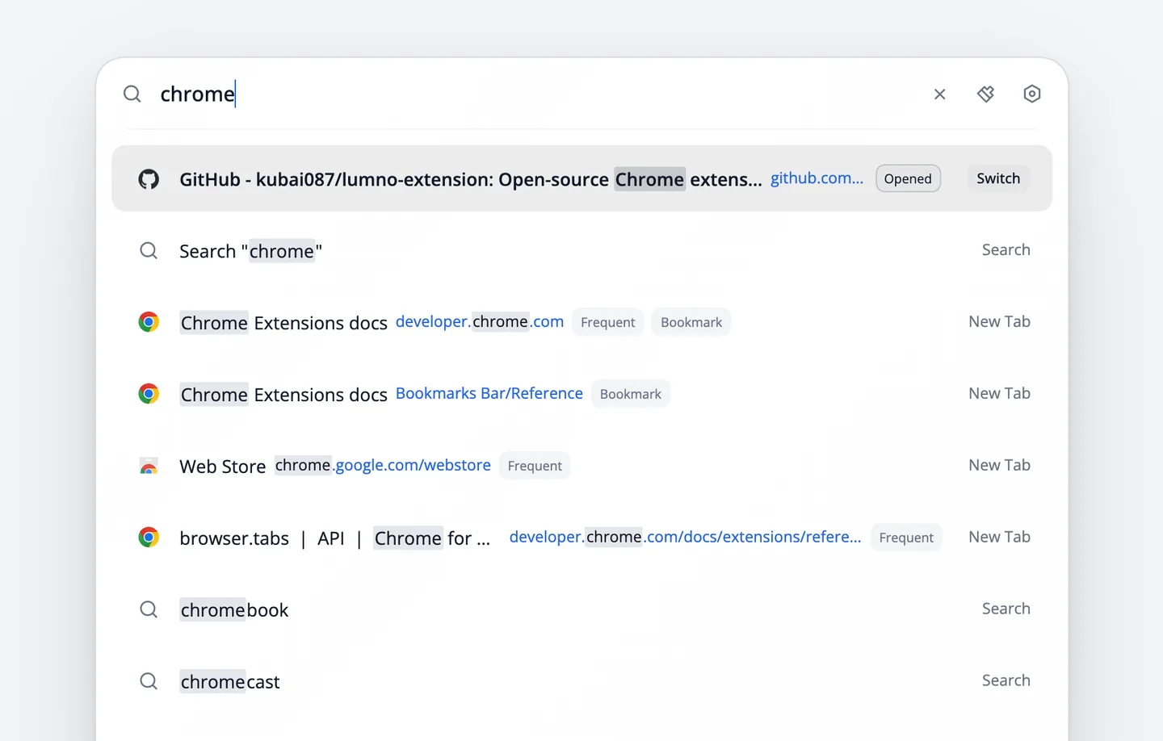Select GitHub kubai087/lumno-extension result title
Screen dimensions: 1163x741
pyautogui.click(x=470, y=179)
